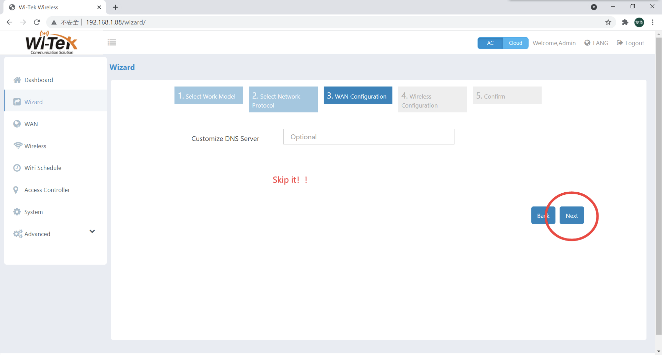Expand the Advanced menu chevron
Screen dimensions: 662x355
pyautogui.click(x=92, y=231)
